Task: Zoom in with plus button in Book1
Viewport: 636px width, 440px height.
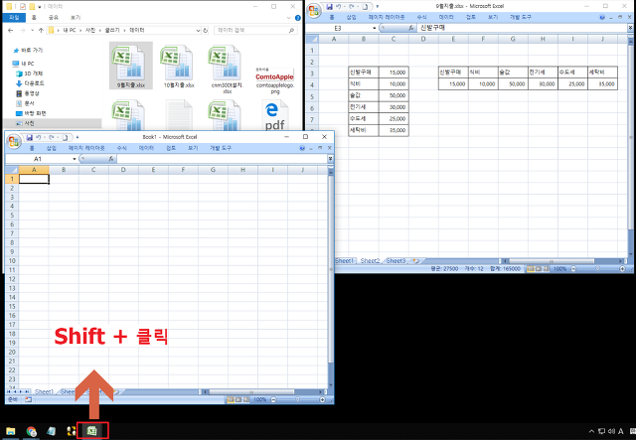Action: [x=322, y=400]
